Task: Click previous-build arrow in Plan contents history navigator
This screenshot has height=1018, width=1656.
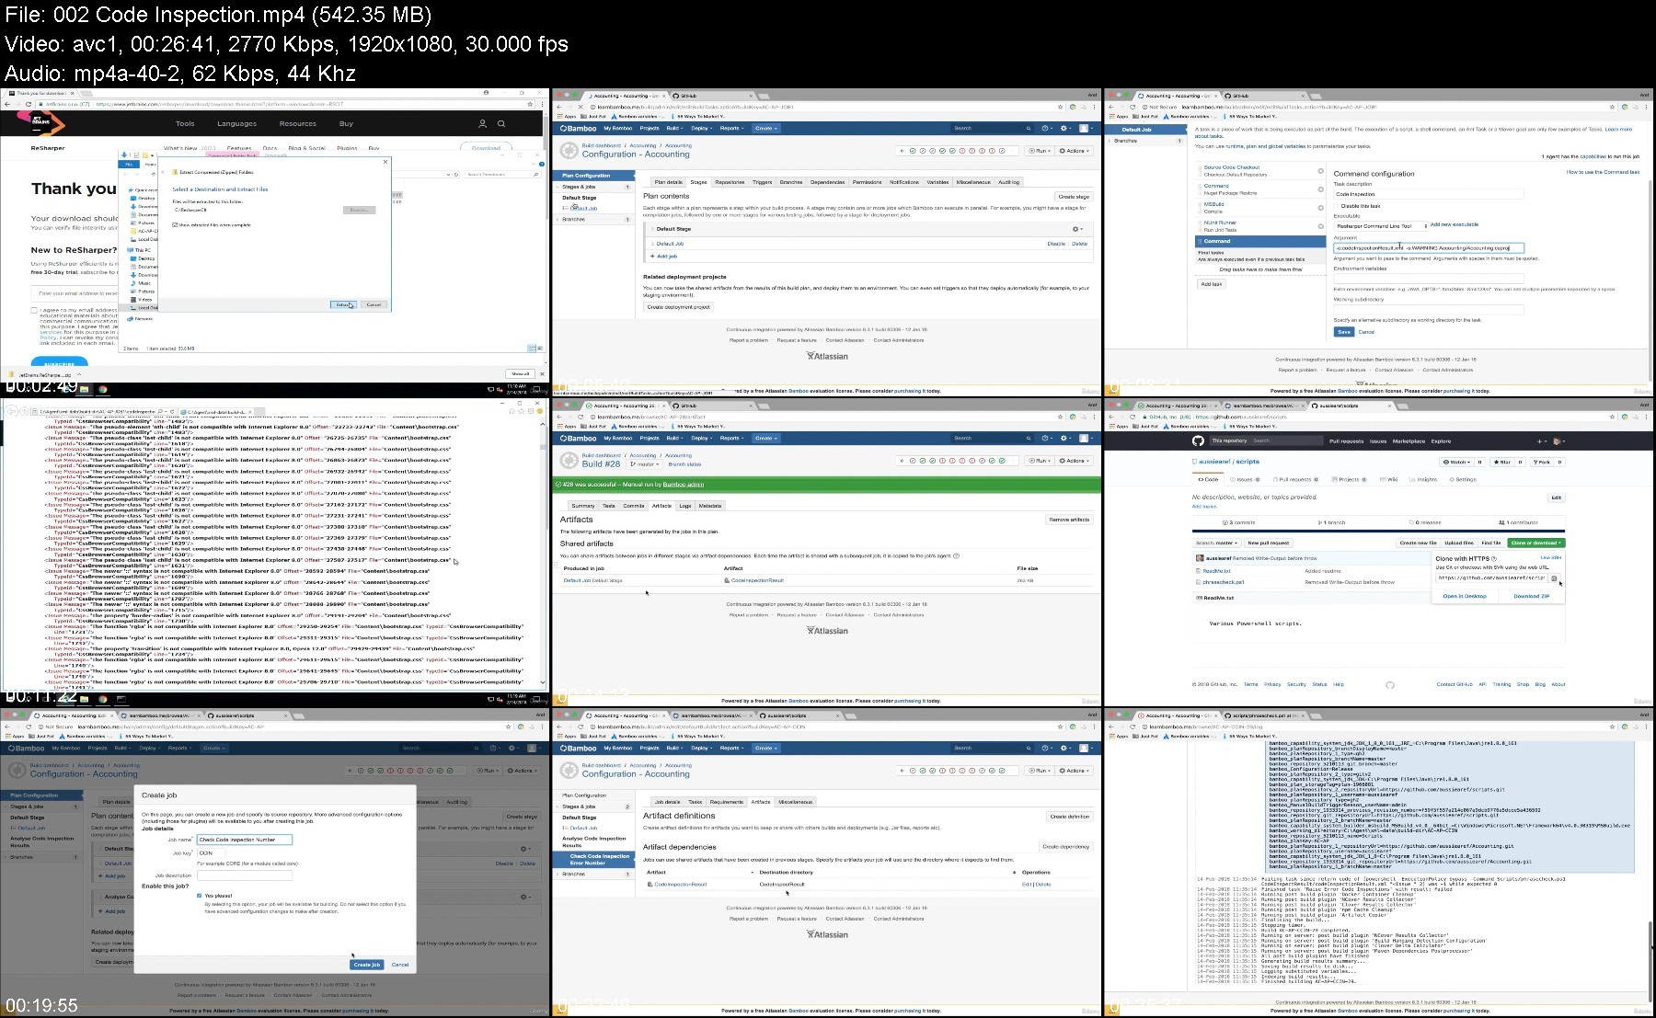Action: tap(903, 151)
